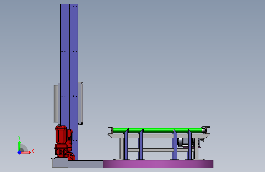Click the red X axis arrow of the triad
Viewport: 265px width, 172px height.
tap(26, 152)
